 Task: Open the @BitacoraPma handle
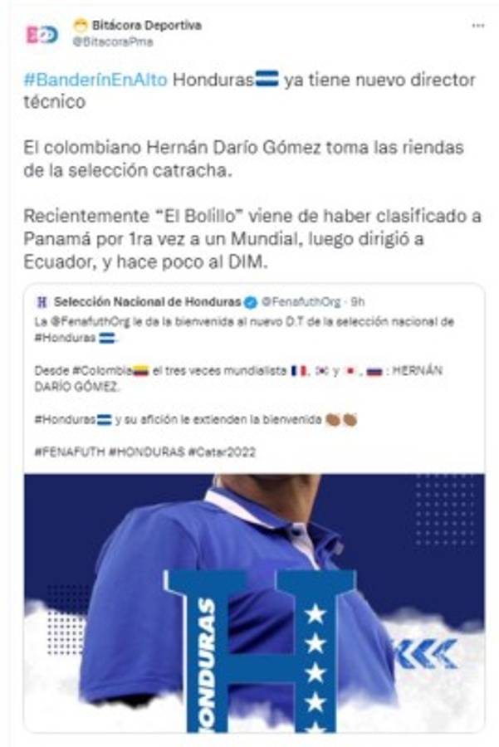click(x=112, y=42)
